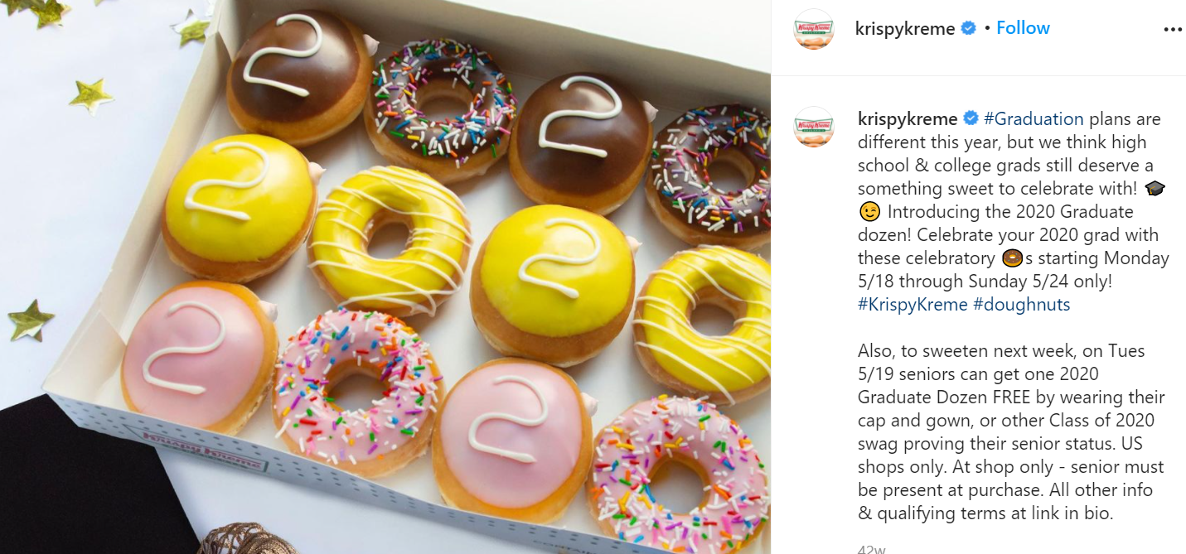Open the krispykreme username link in the caption
Screen dimensions: 1186x554
(x=908, y=118)
